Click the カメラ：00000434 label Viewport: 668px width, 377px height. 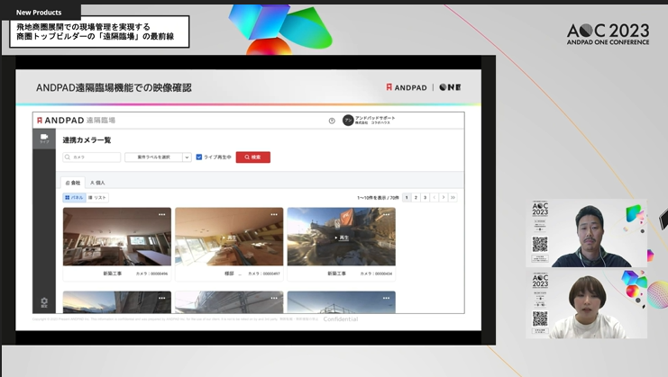376,274
